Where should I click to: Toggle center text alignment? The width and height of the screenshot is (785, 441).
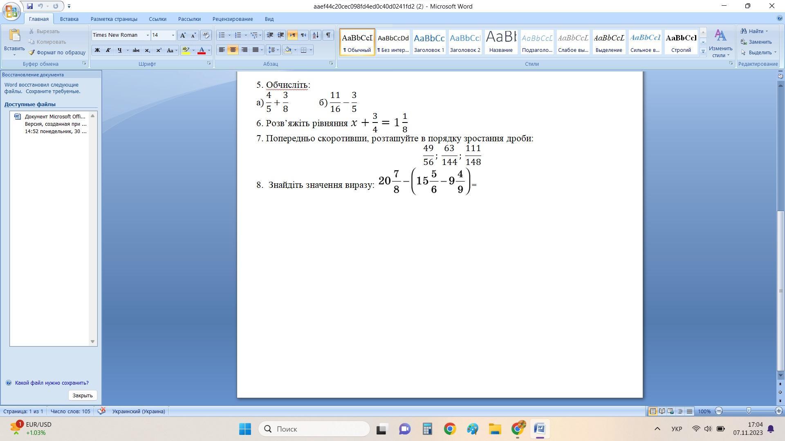(233, 50)
